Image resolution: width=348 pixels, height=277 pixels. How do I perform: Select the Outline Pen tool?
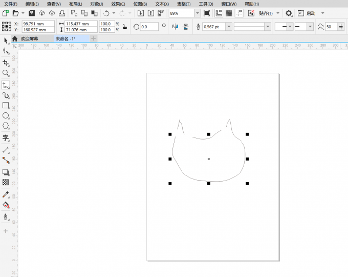(x=6, y=216)
